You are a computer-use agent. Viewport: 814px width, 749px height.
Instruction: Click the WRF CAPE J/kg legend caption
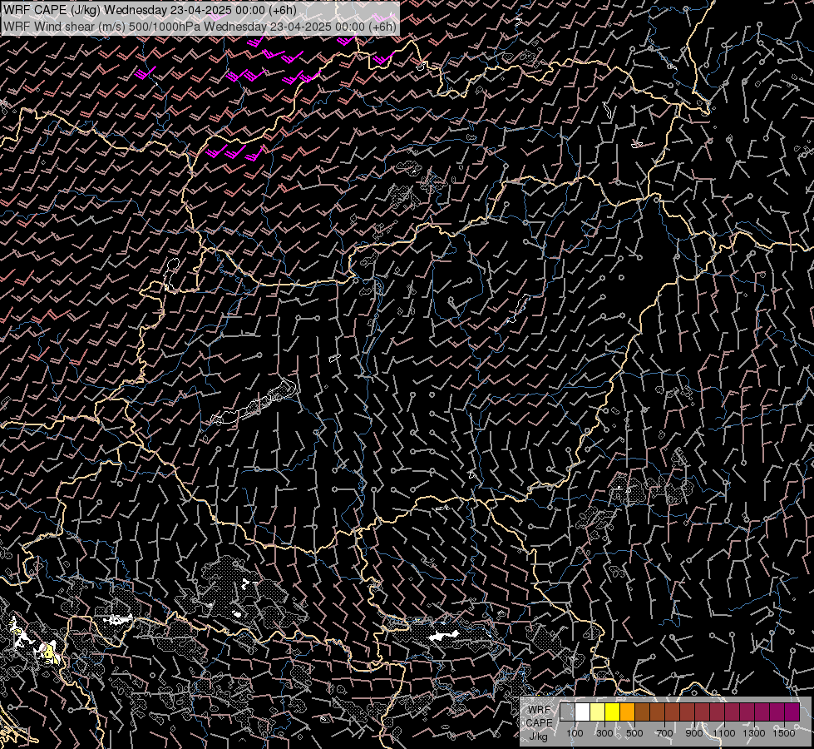[x=539, y=722]
